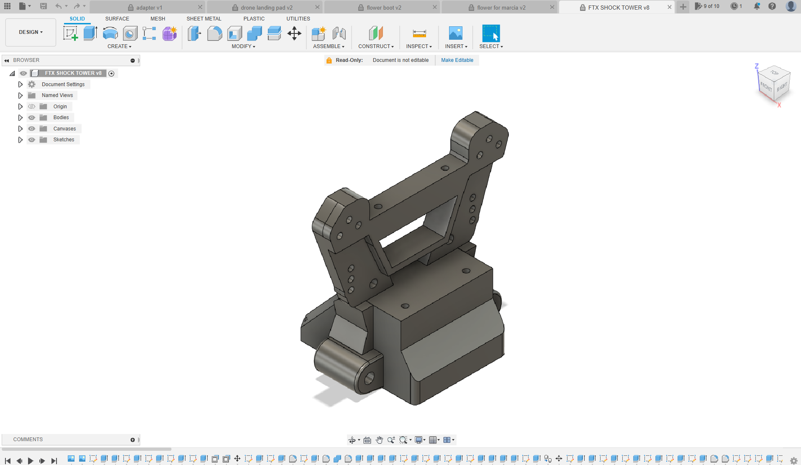Switch to the SURFACE tab
Screen dimensions: 801x465
tap(117, 19)
